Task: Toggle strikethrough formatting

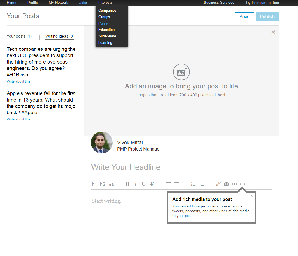Action: coord(152,184)
